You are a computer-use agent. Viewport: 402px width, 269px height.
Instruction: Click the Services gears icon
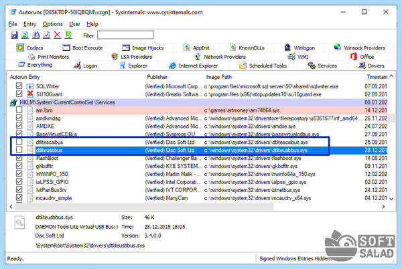[312, 66]
